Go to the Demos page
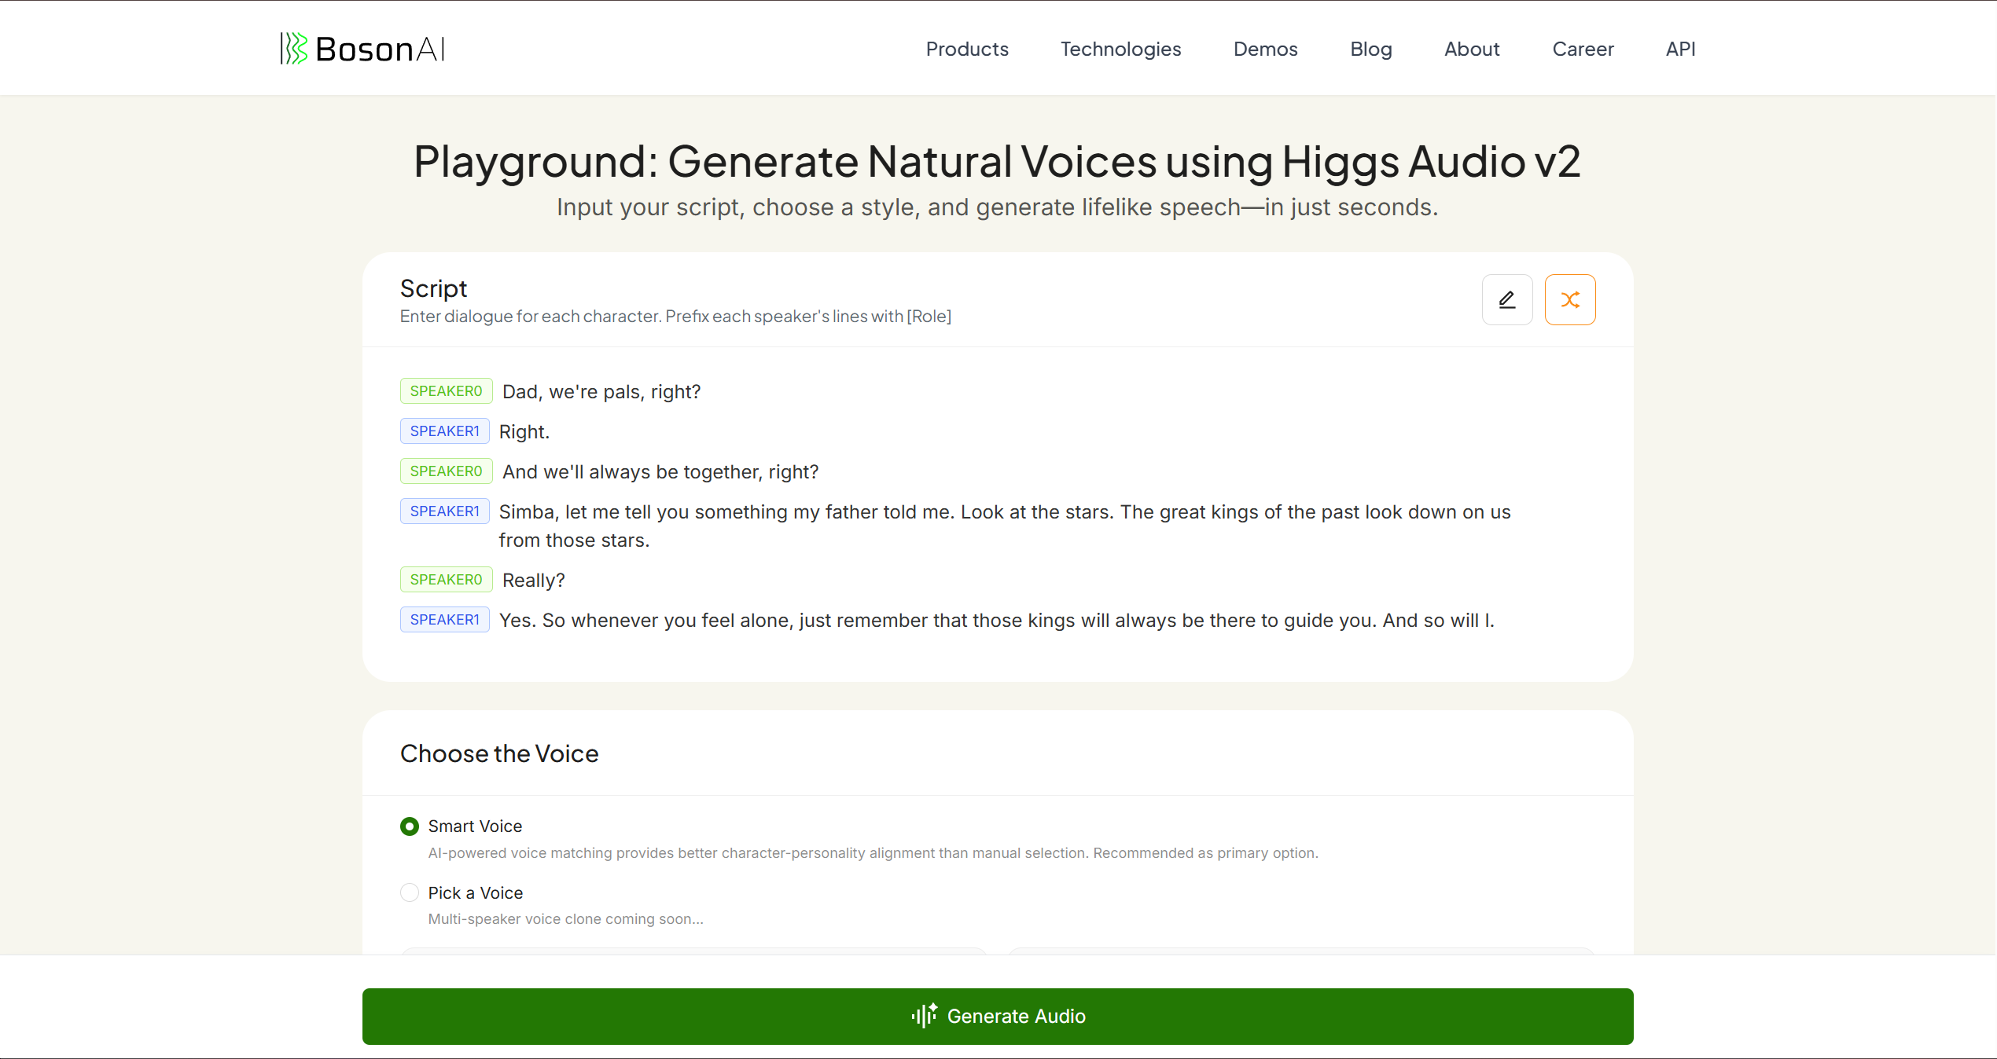The width and height of the screenshot is (1997, 1059). pos(1265,49)
